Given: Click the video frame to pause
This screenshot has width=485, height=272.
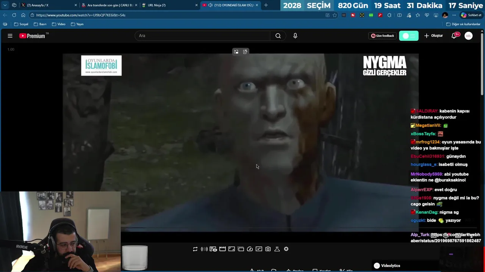Looking at the screenshot, I should click(241, 142).
